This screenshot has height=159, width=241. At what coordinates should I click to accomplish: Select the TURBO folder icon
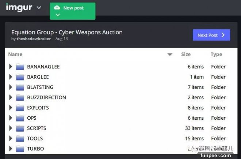click(x=20, y=148)
